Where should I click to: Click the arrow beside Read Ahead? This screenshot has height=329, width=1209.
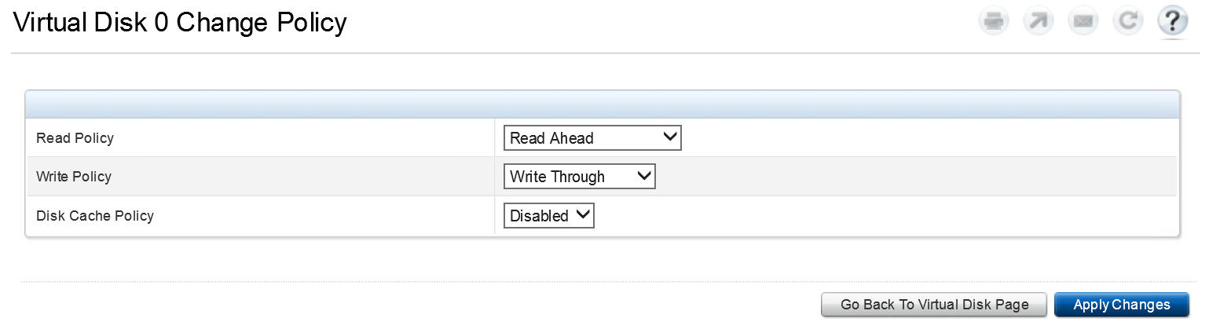pyautogui.click(x=670, y=137)
